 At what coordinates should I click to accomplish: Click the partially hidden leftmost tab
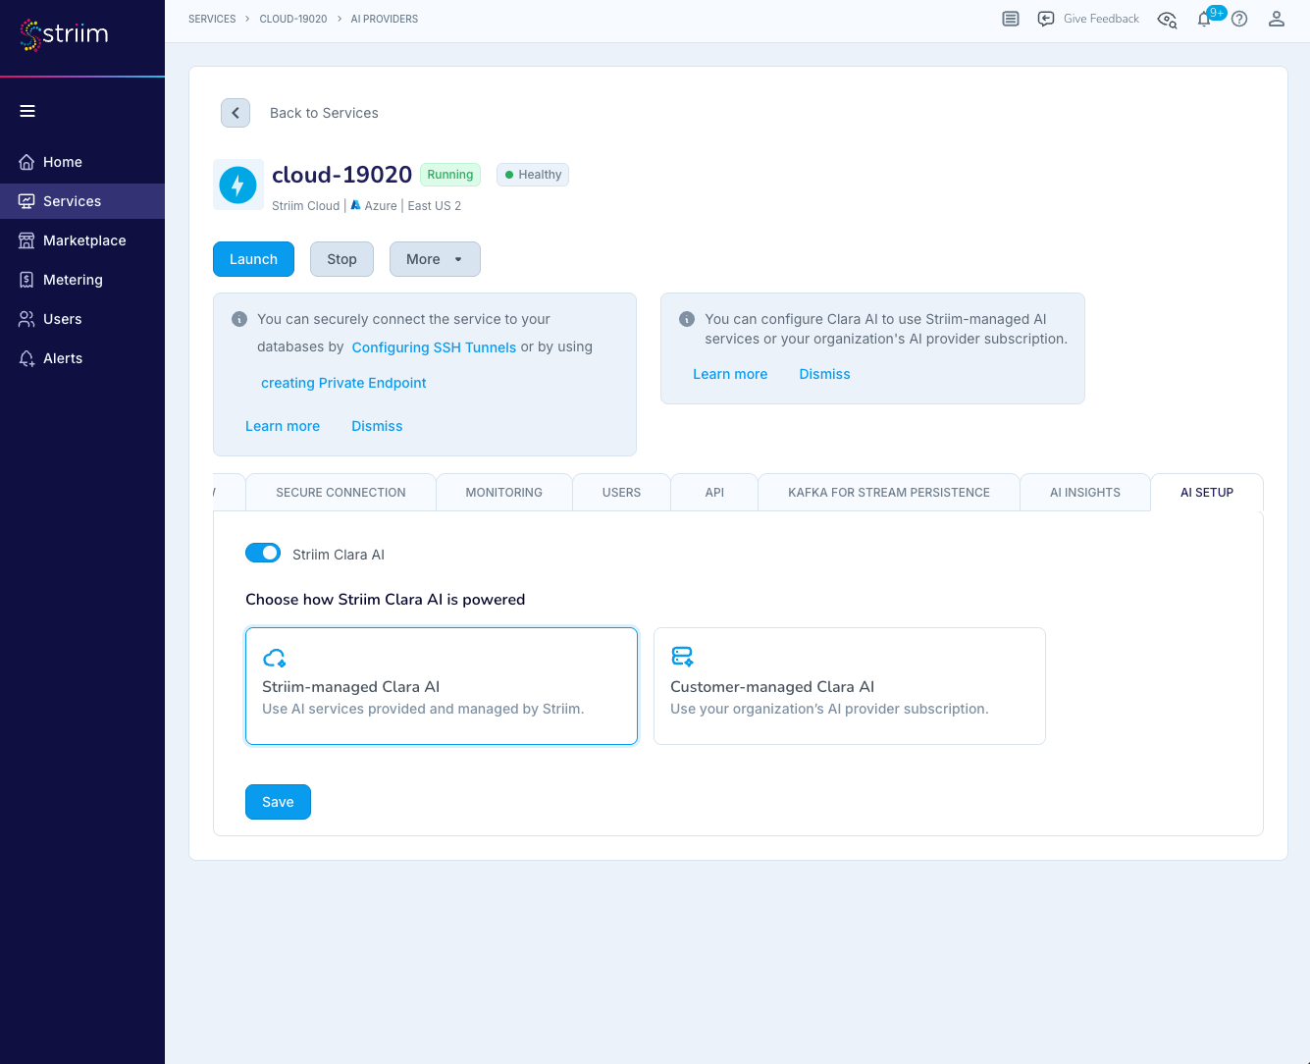229,493
